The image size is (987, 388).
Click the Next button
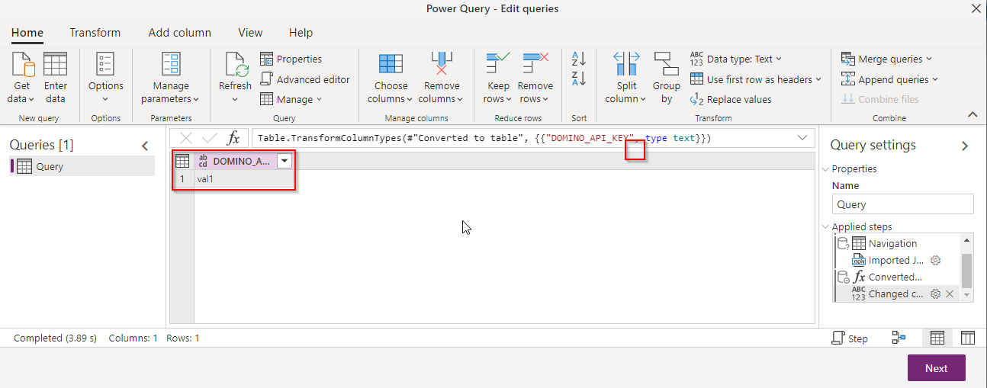tap(936, 368)
